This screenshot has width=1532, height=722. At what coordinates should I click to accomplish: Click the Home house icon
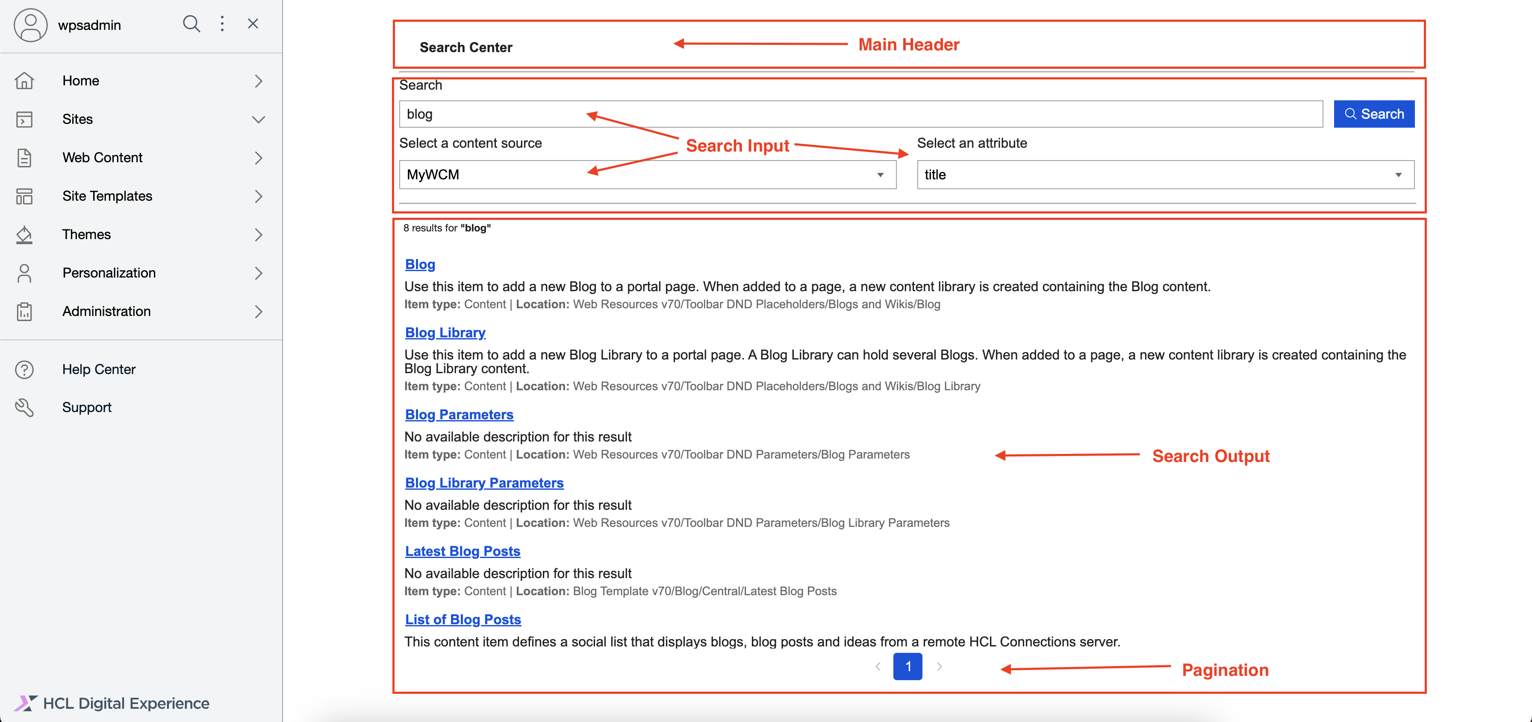coord(24,81)
